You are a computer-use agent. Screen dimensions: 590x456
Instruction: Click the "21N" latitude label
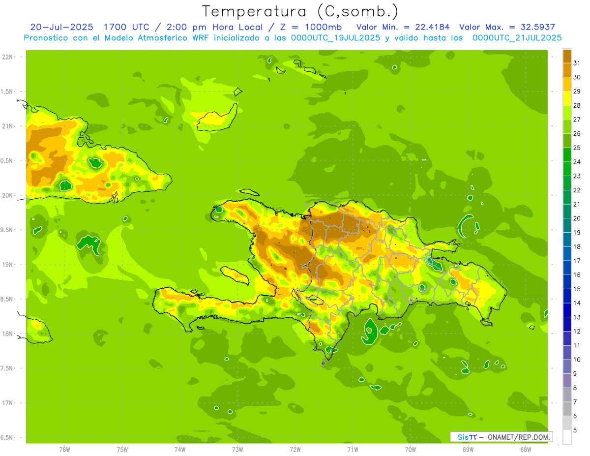pyautogui.click(x=7, y=126)
